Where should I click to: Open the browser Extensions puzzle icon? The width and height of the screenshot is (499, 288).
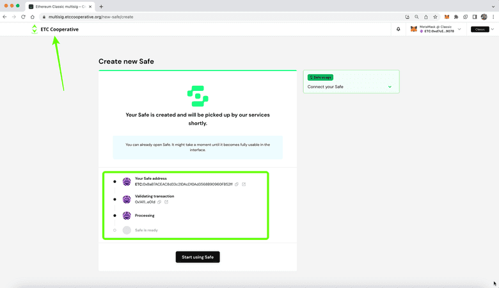pyautogui.click(x=456, y=17)
